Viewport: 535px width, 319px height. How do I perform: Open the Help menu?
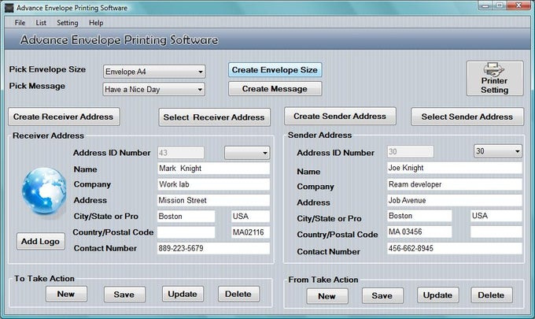[96, 23]
